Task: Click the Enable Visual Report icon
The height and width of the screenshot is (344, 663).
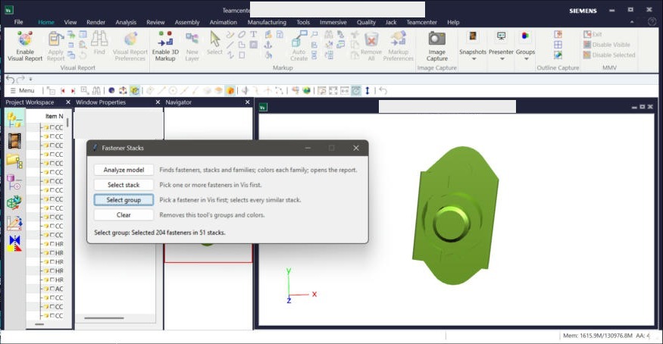Action: tap(25, 39)
